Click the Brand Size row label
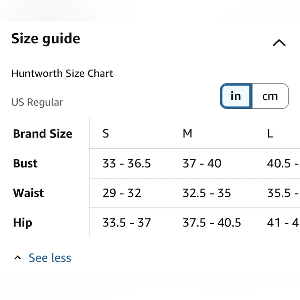The image size is (300, 300). point(43,133)
